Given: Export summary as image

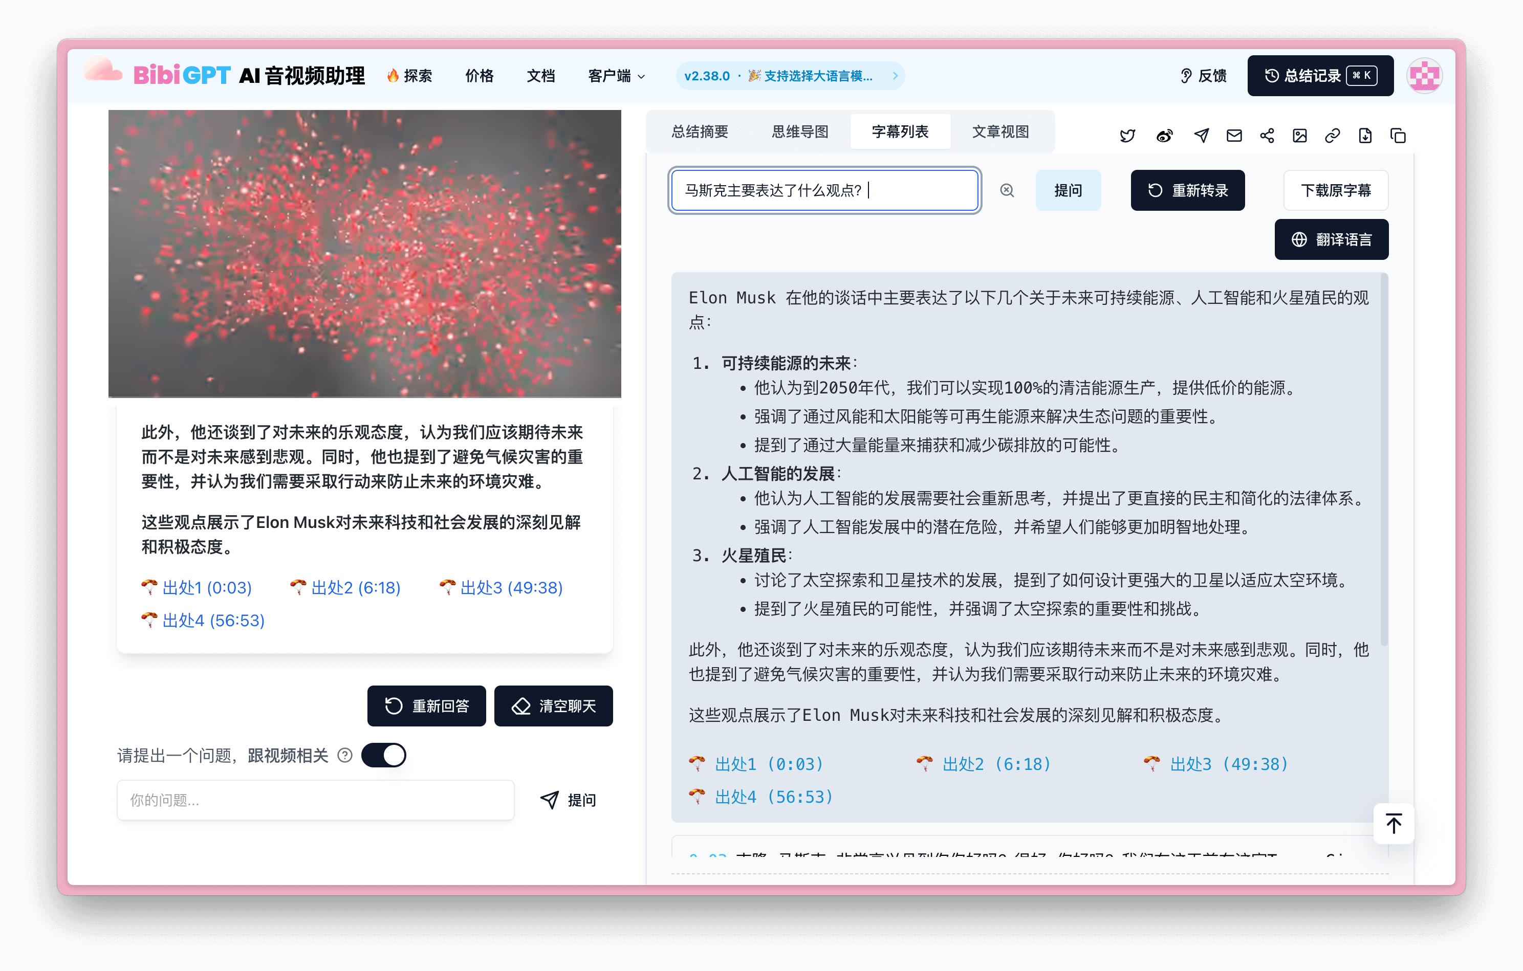Looking at the screenshot, I should [1300, 136].
